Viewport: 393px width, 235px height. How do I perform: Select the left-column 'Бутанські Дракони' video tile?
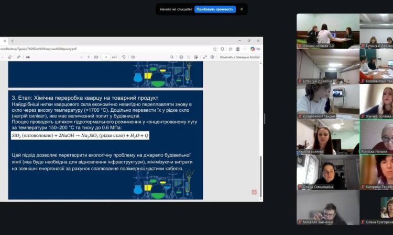tap(328, 66)
